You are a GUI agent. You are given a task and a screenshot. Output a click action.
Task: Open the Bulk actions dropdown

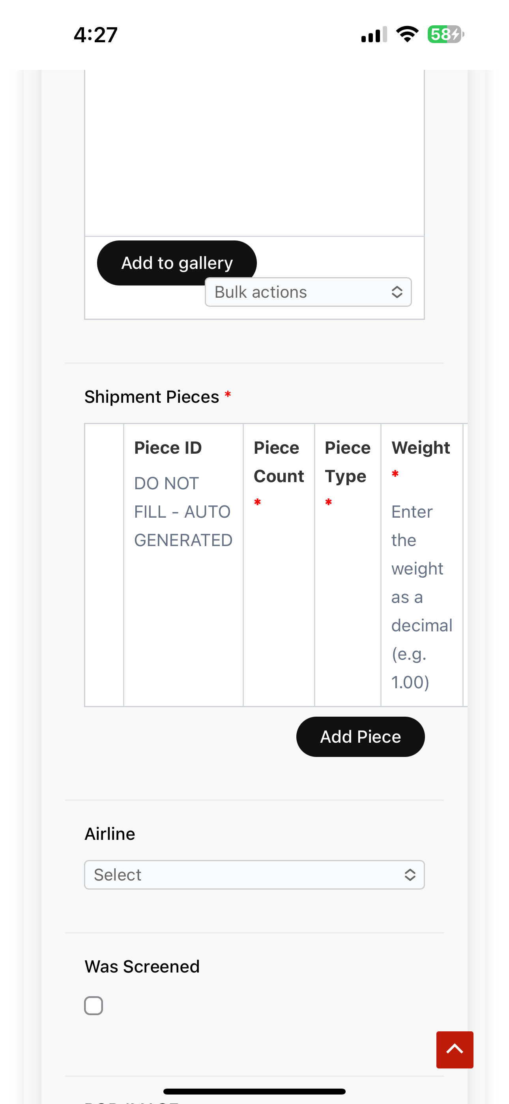click(308, 292)
